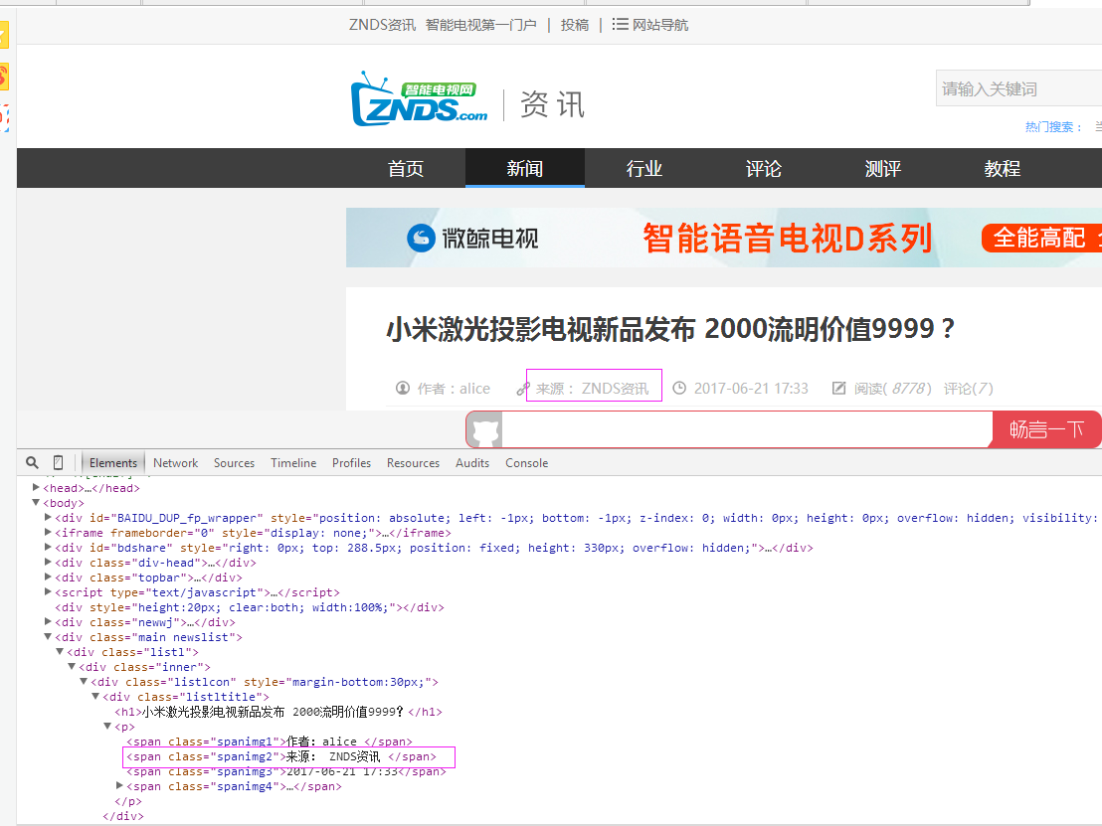The height and width of the screenshot is (826, 1102).
Task: Toggle the device mode icon in DevTools
Action: coord(59,463)
